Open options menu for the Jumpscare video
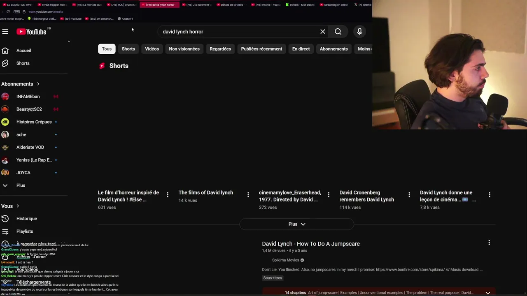The height and width of the screenshot is (296, 527). coord(489,243)
